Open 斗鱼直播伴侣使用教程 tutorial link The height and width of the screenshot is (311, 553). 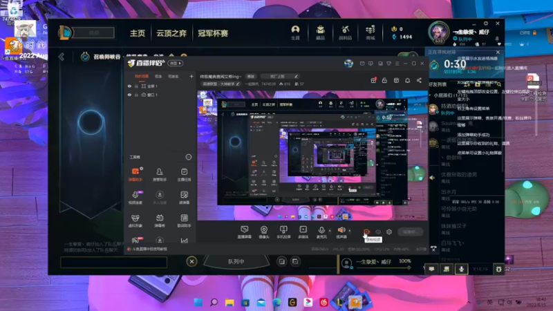pos(149,249)
